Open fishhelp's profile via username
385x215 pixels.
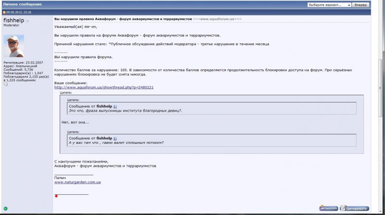click(x=13, y=21)
